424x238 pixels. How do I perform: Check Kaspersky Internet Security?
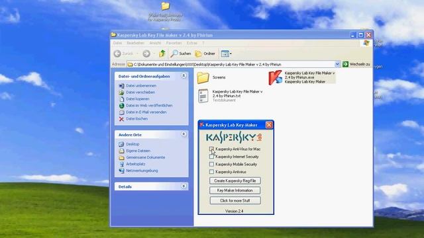(211, 157)
